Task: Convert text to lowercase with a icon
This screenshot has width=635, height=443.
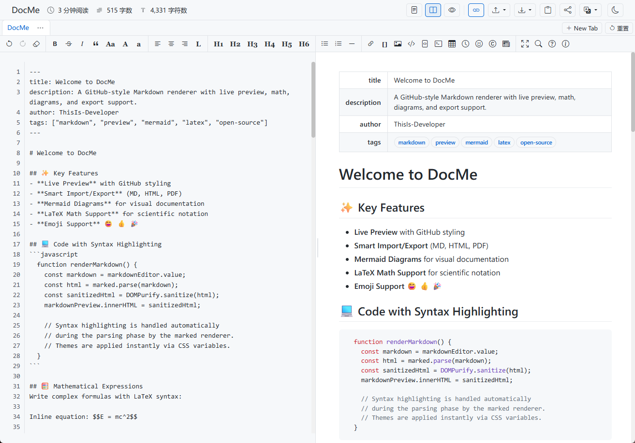Action: (139, 44)
